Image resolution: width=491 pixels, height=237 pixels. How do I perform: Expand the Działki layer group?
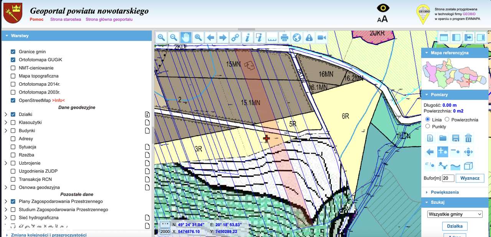click(x=6, y=114)
